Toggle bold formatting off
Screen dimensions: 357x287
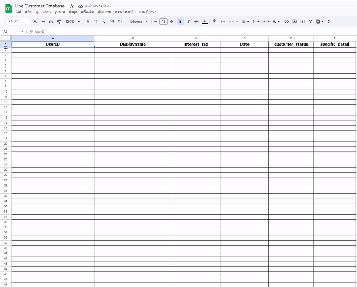coord(180,22)
